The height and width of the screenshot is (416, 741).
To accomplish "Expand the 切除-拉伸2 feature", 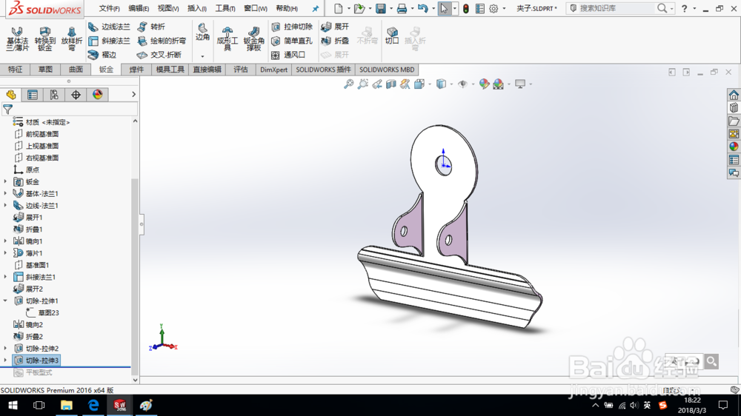I will click(5, 349).
